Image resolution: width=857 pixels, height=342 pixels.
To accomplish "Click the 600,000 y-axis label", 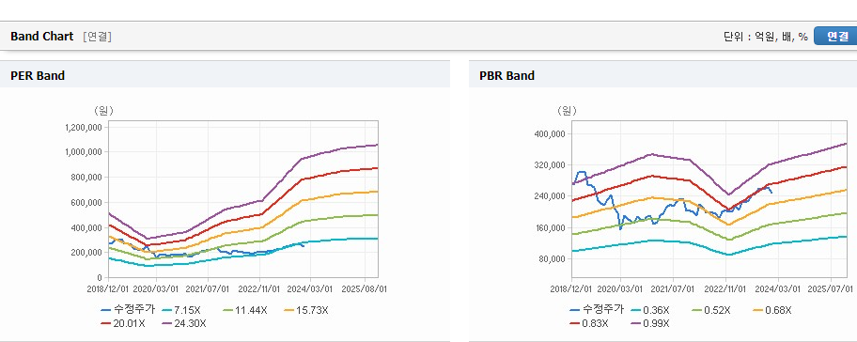I will (x=87, y=202).
